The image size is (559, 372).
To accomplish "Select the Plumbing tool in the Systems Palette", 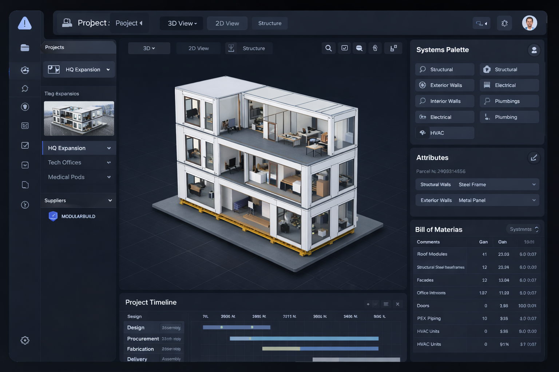I will coord(509,117).
